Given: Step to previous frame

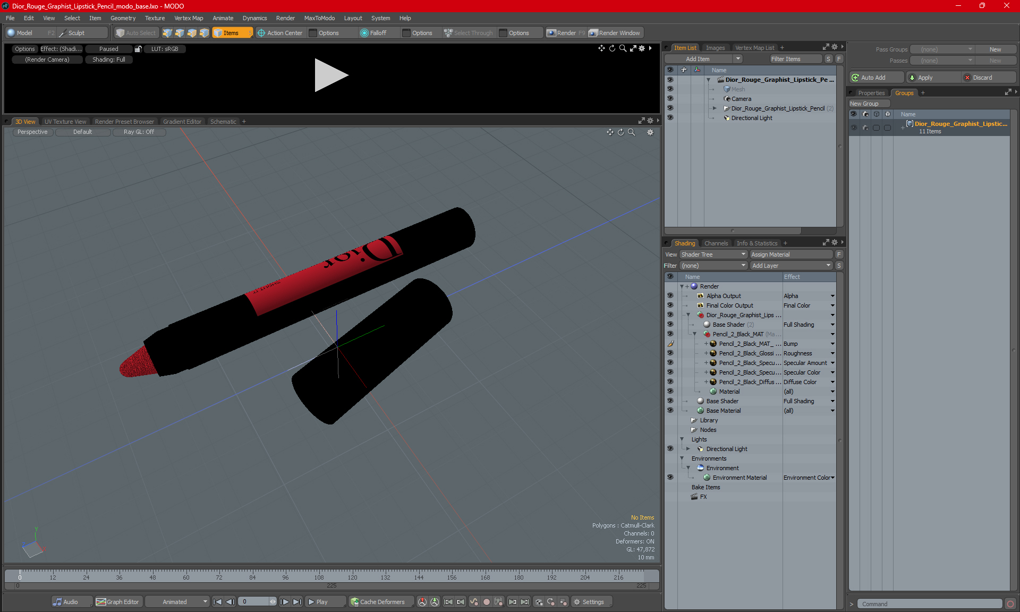Looking at the screenshot, I should (230, 602).
